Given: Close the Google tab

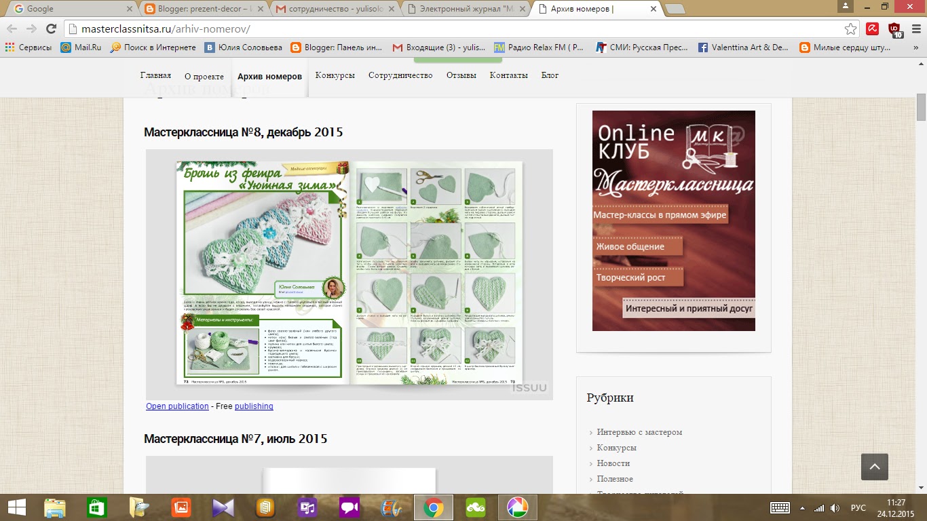Looking at the screenshot, I should click(130, 9).
